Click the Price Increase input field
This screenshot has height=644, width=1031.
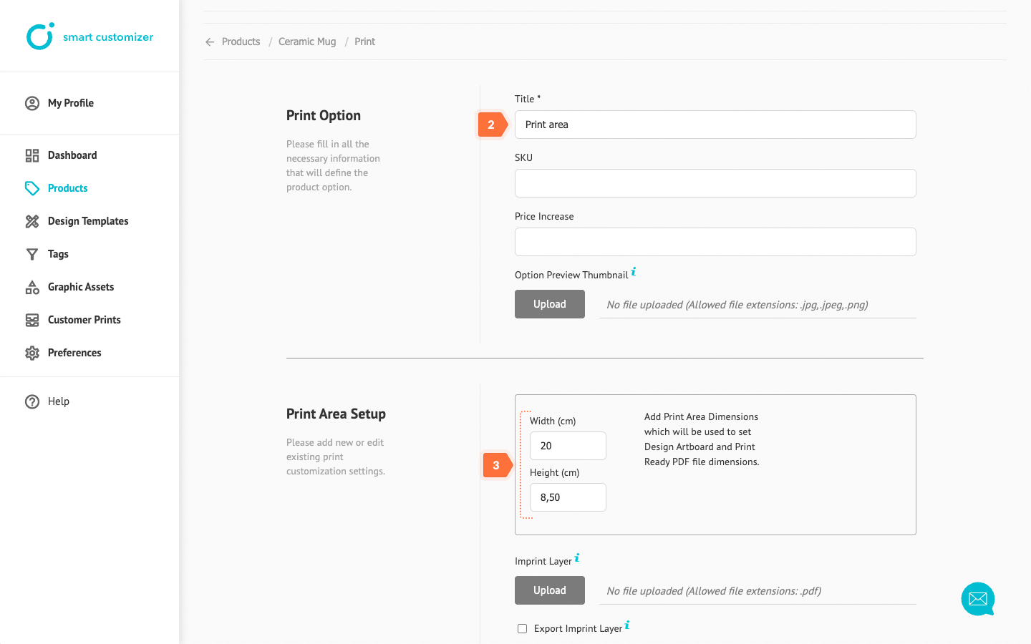coord(715,242)
